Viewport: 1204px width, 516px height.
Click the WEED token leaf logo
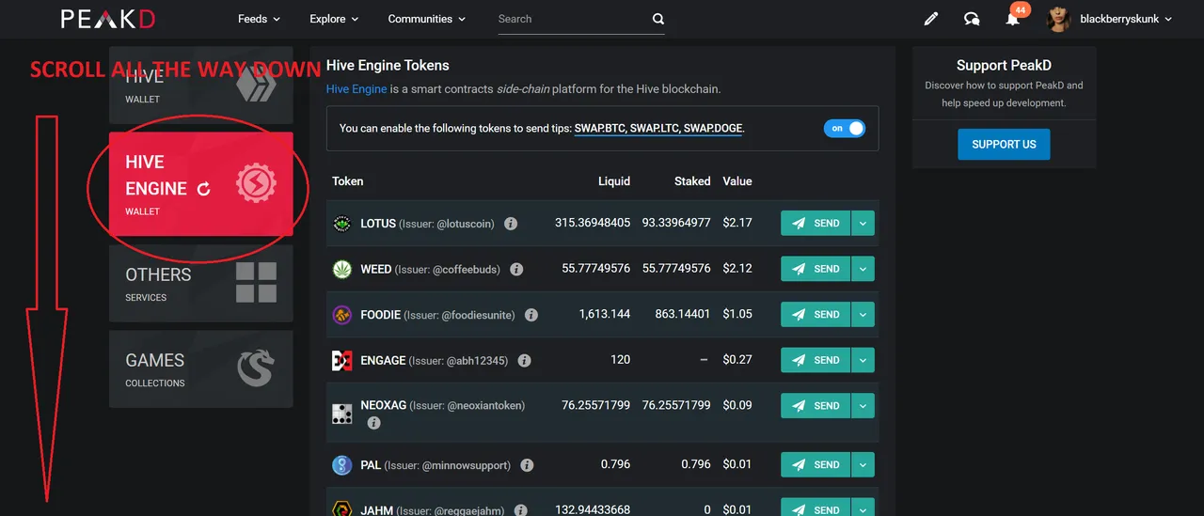click(341, 269)
